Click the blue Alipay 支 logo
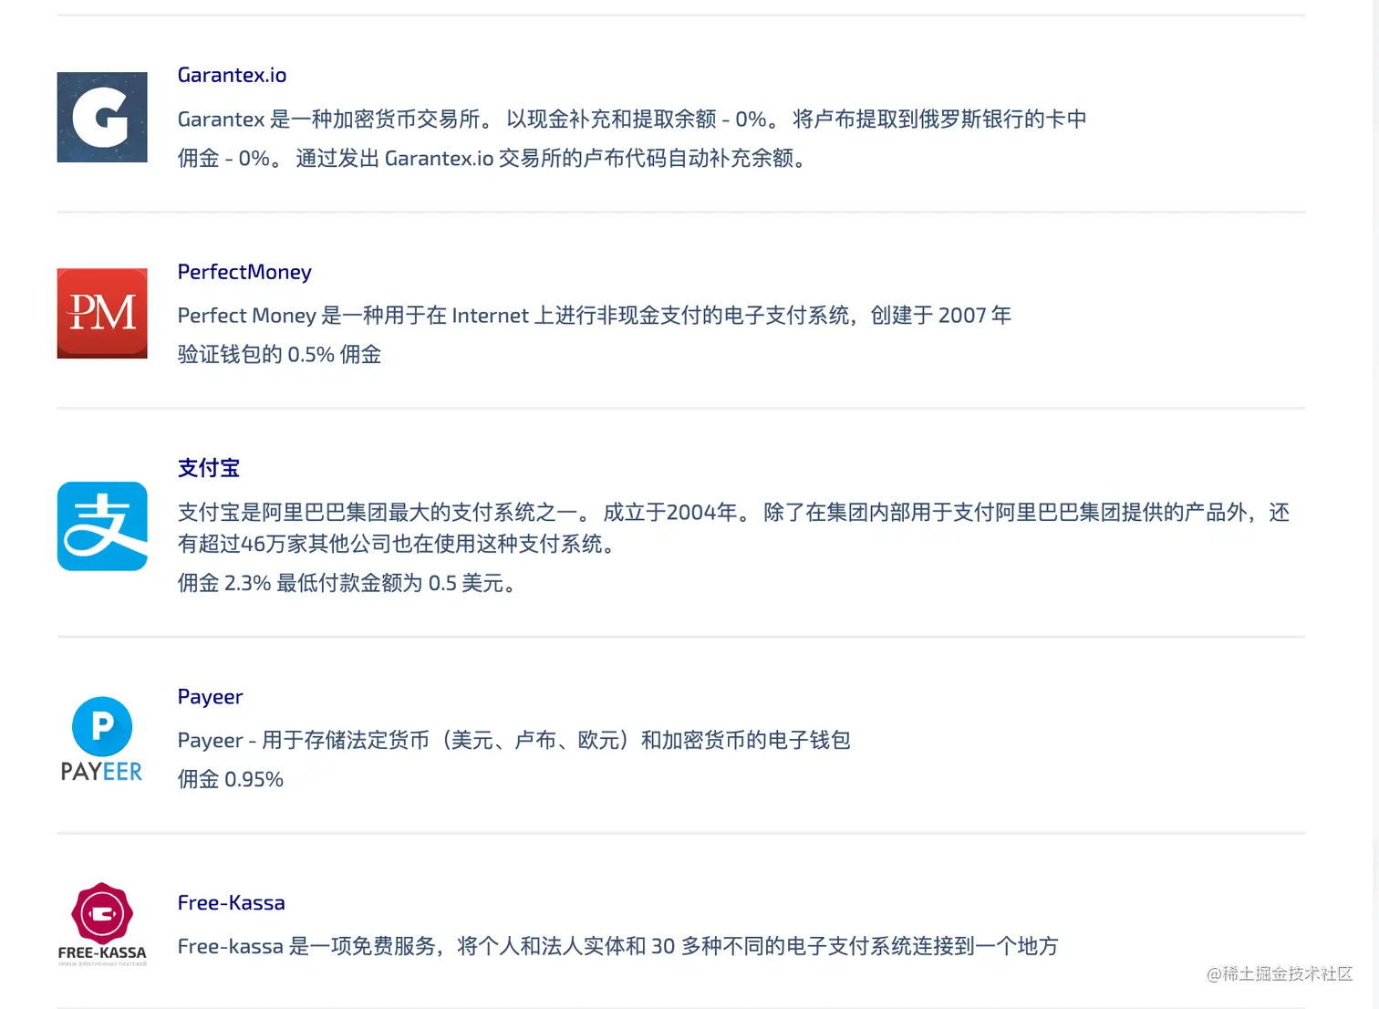This screenshot has height=1009, width=1379. [x=102, y=526]
